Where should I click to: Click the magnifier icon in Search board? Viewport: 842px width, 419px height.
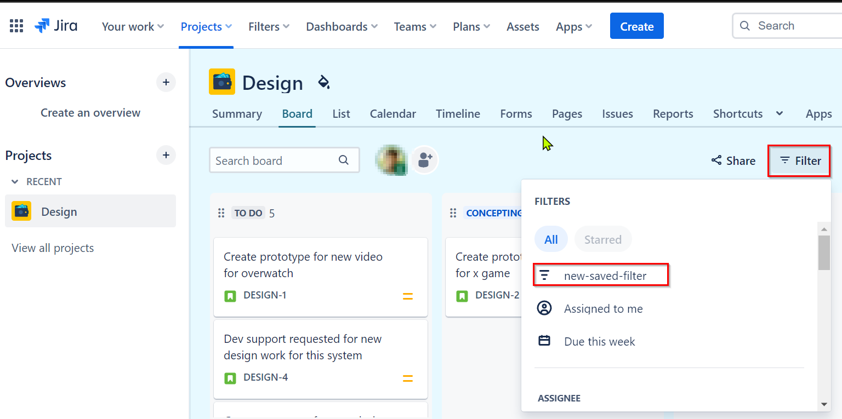click(x=344, y=160)
